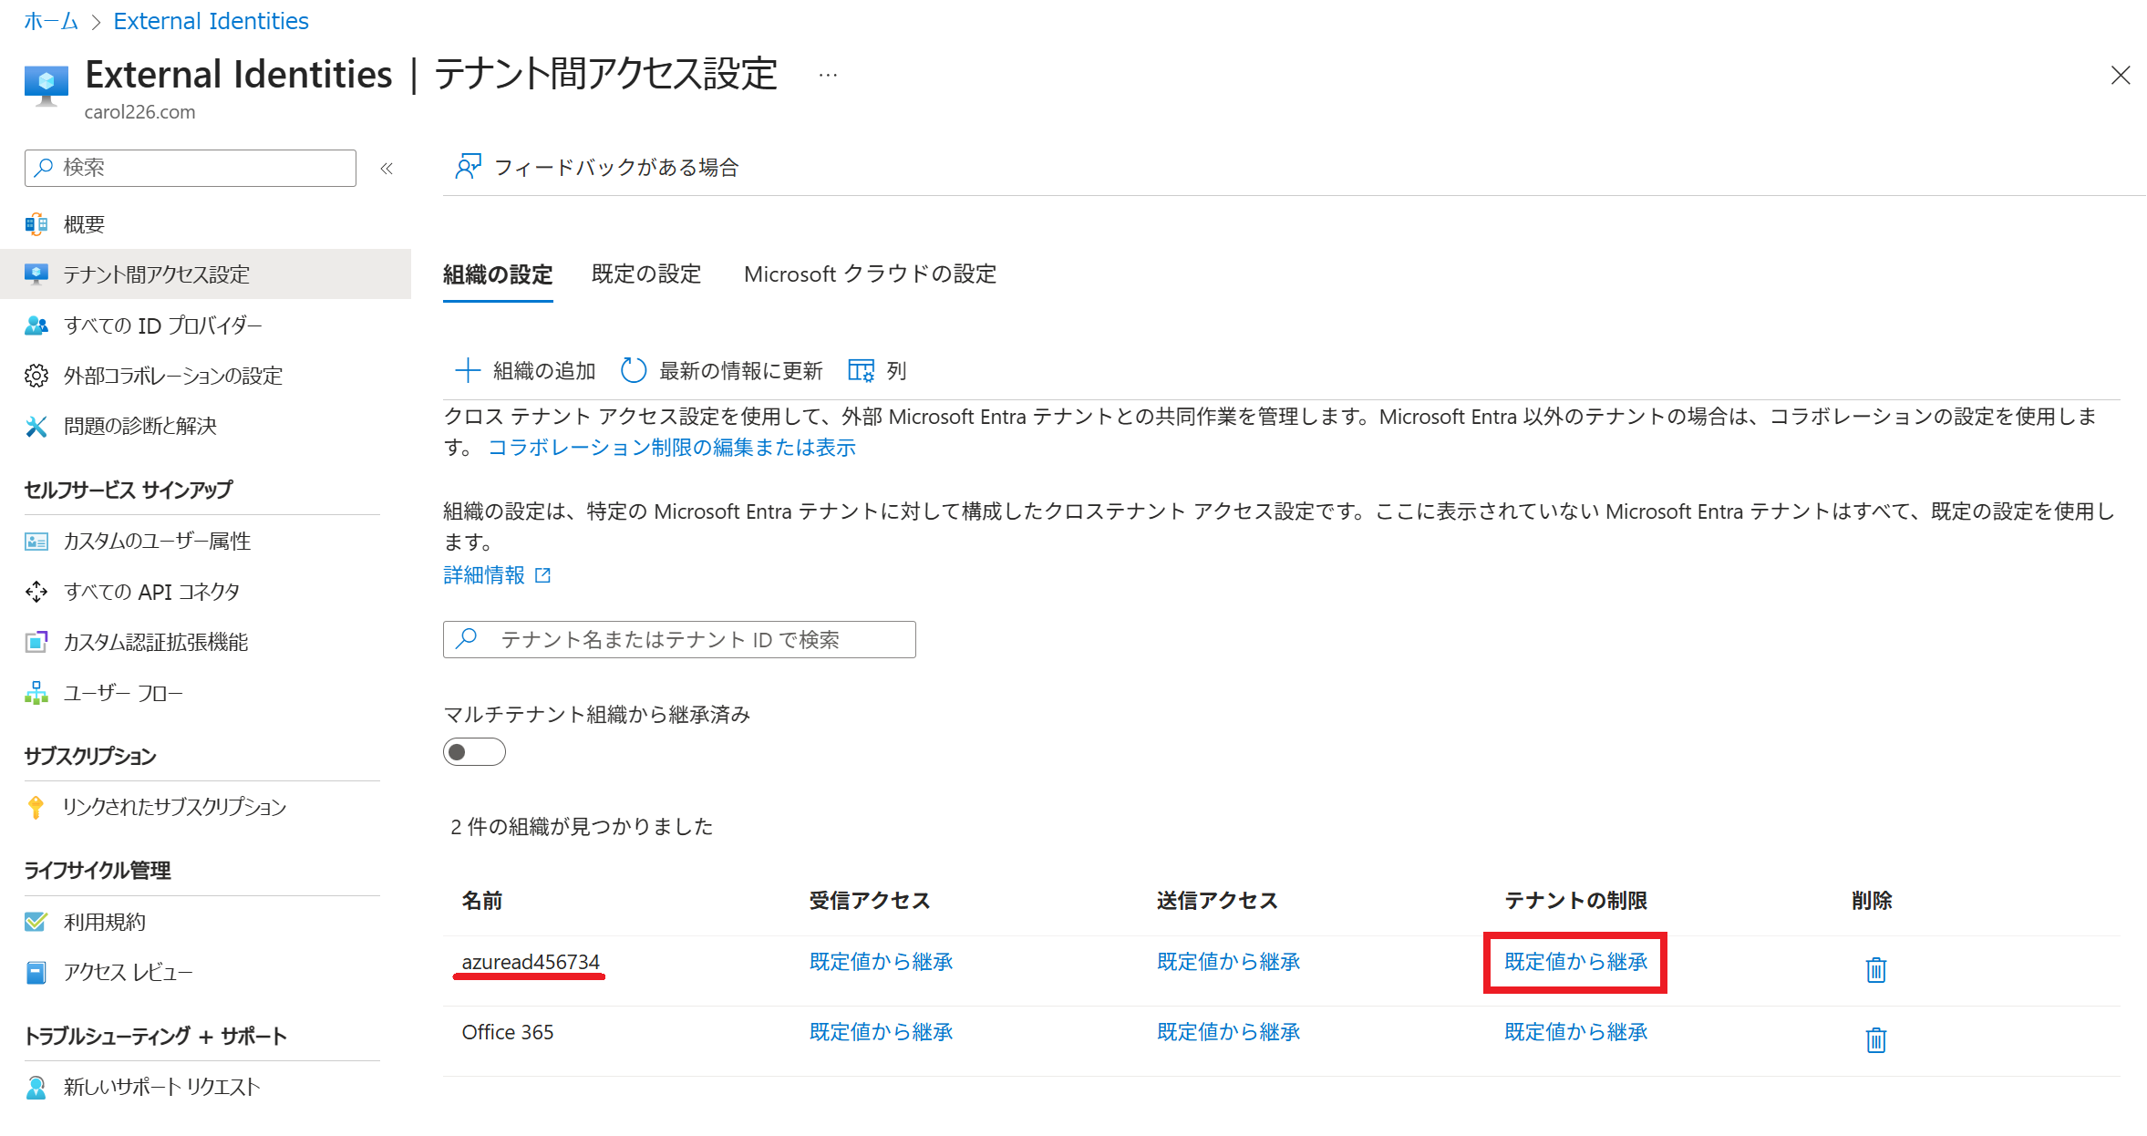Open Diagnose and solve problems item
Screen dimensions: 2147x1136
(x=139, y=426)
